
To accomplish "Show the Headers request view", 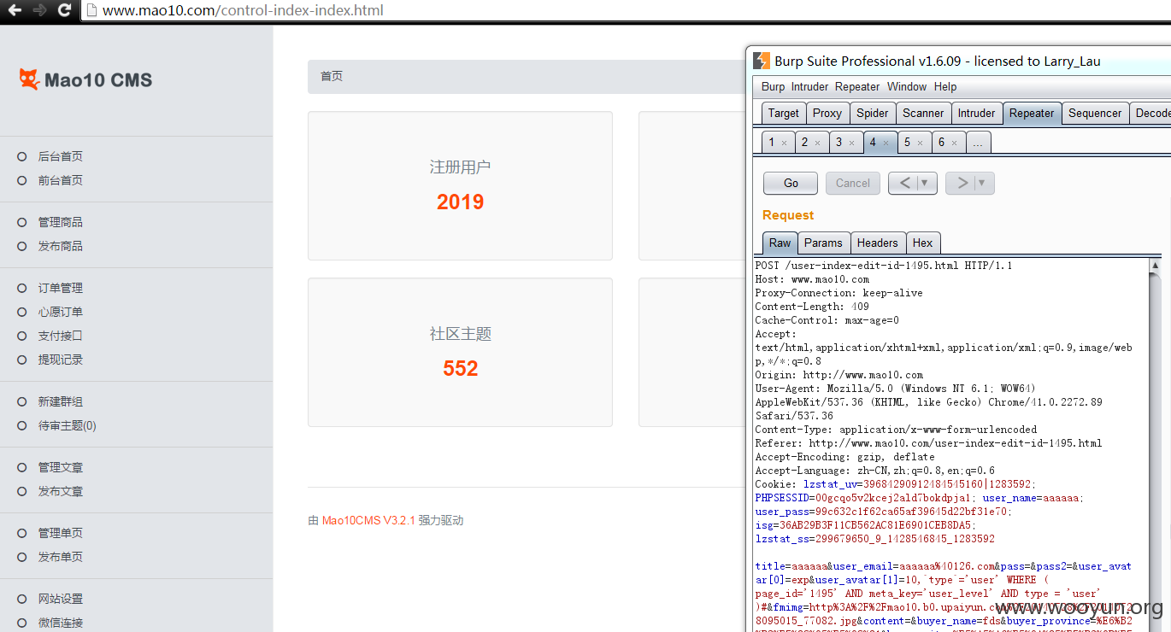I will 877,243.
